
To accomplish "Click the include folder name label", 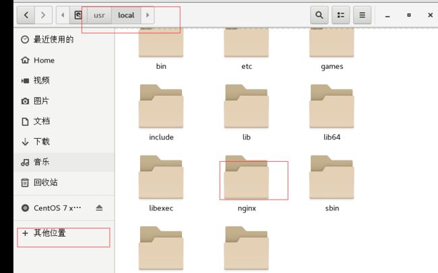I will click(x=161, y=138).
